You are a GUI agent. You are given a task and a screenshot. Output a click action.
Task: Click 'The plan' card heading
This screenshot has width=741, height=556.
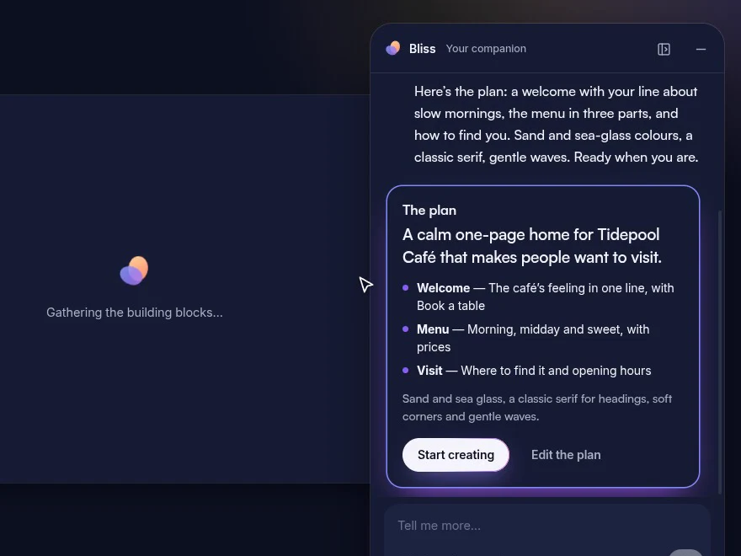[x=429, y=211]
